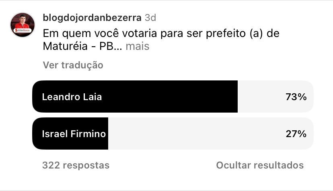The width and height of the screenshot is (333, 191).
Task: View the 322 respostas count
Action: click(x=76, y=165)
